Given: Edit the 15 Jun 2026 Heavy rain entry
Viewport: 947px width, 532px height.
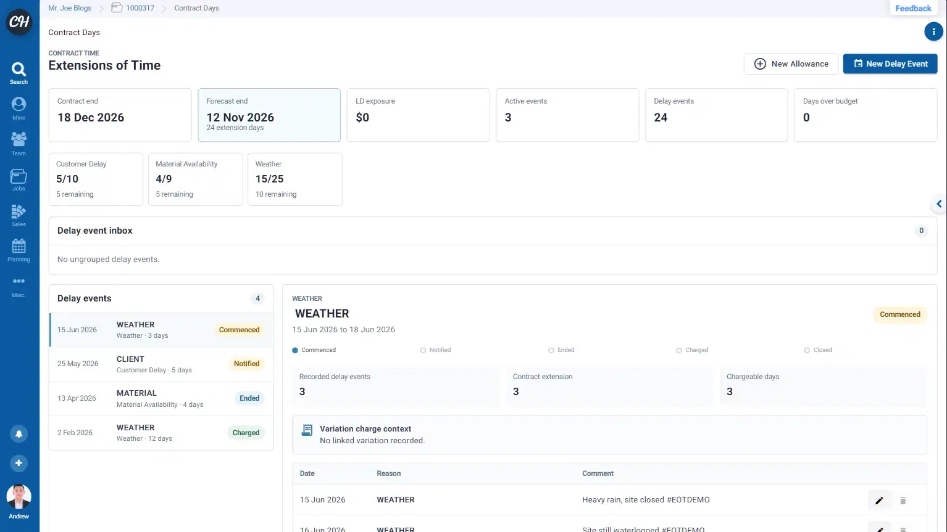Looking at the screenshot, I should click(879, 500).
